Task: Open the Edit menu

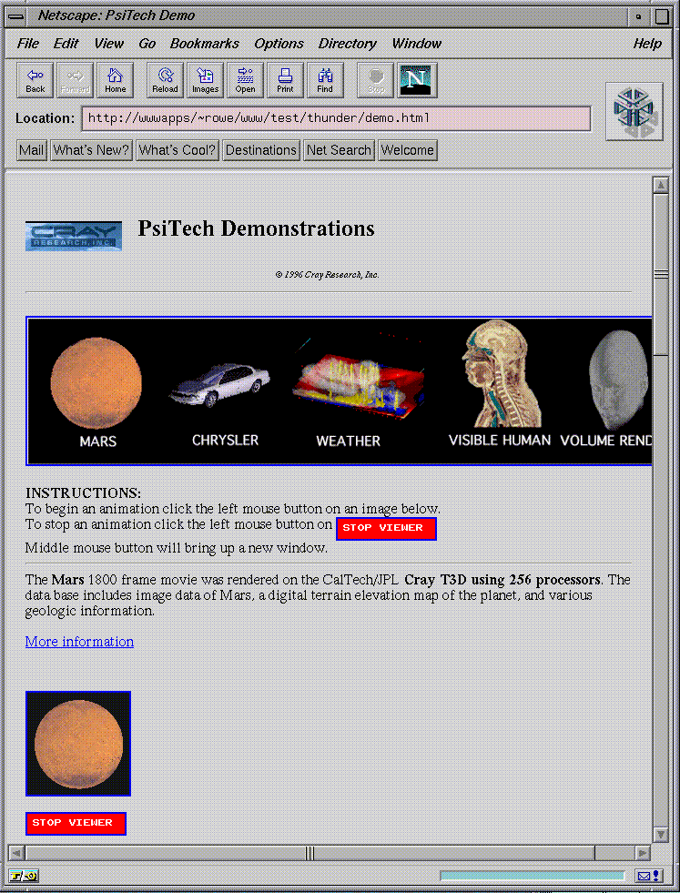Action: pyautogui.click(x=66, y=44)
